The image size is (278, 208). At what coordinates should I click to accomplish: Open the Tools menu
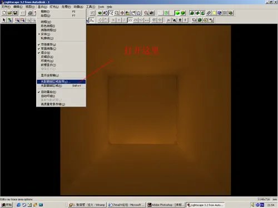point(101,7)
